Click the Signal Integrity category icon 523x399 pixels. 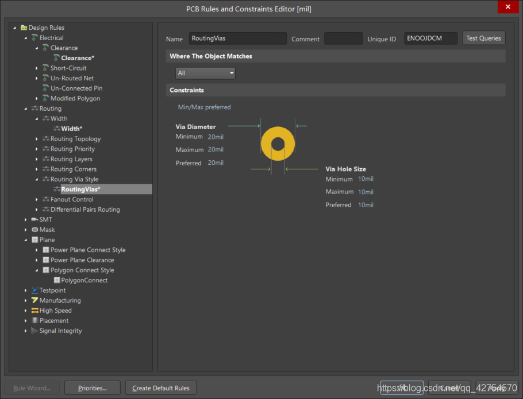coord(34,331)
